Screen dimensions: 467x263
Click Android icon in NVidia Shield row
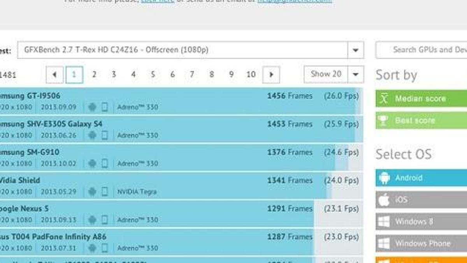pos(92,192)
